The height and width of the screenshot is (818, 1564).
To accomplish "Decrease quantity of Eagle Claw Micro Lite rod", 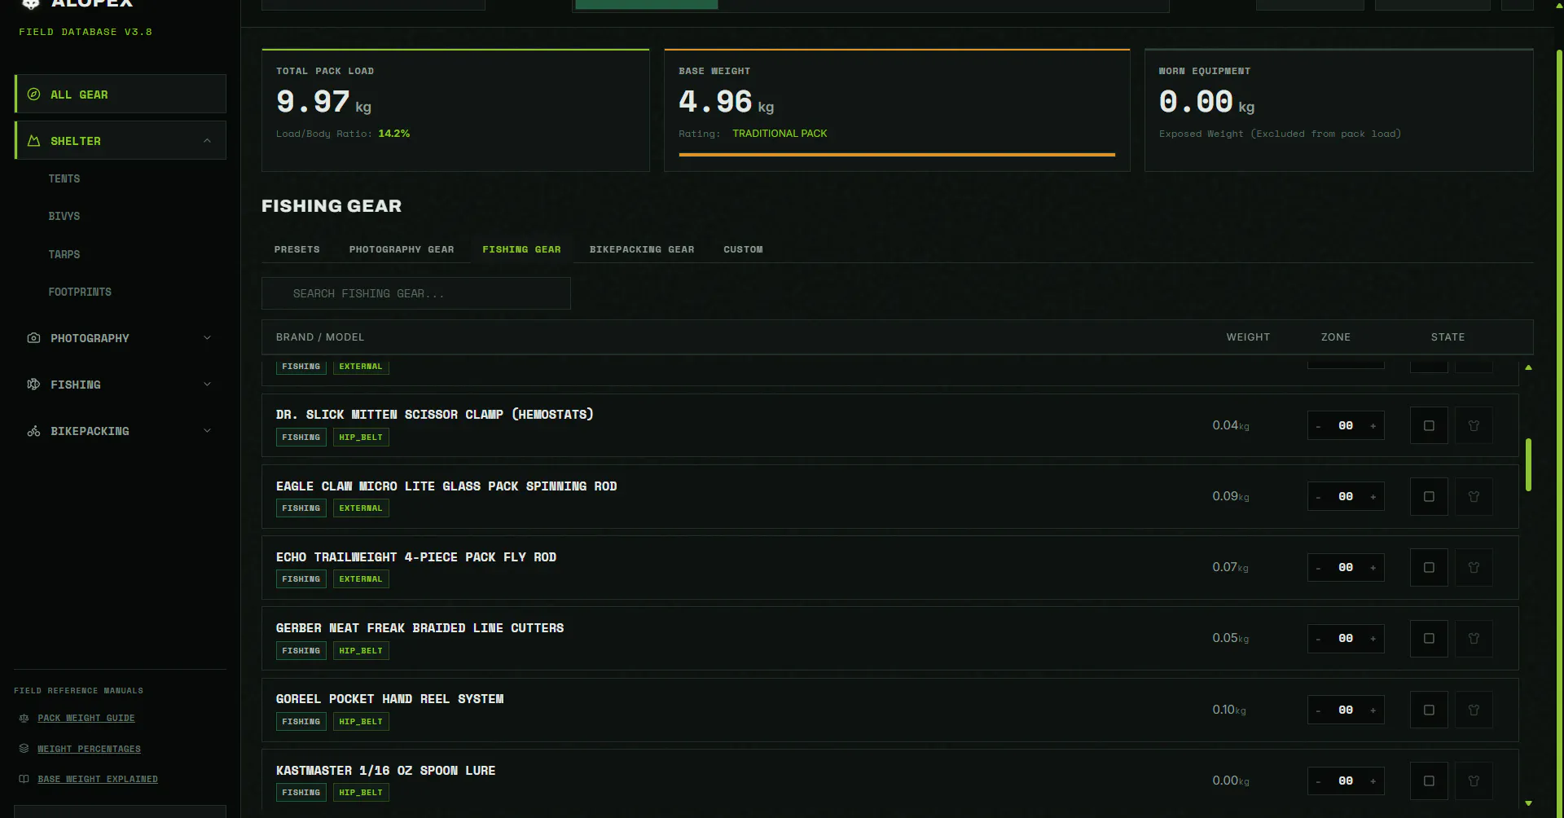I will pos(1318,496).
